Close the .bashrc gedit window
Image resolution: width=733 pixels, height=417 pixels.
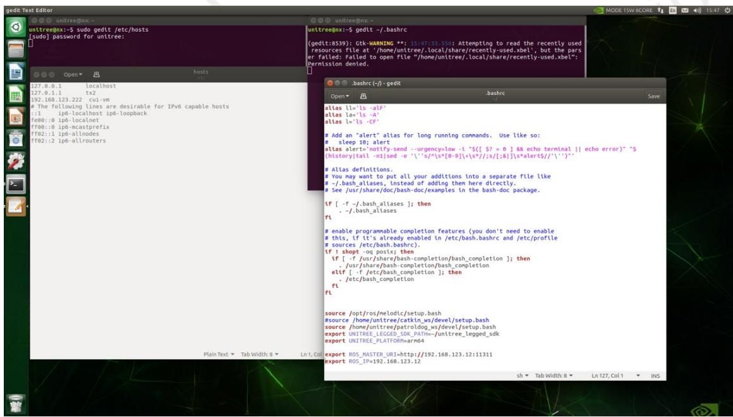coord(330,84)
